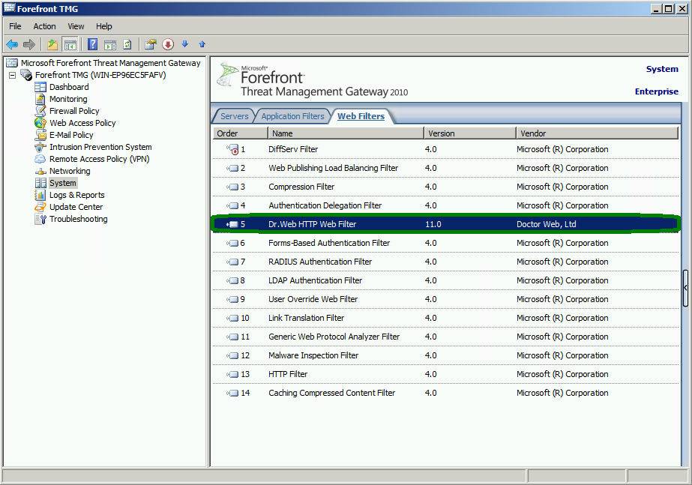Click the Networking icon in tree

coord(40,171)
